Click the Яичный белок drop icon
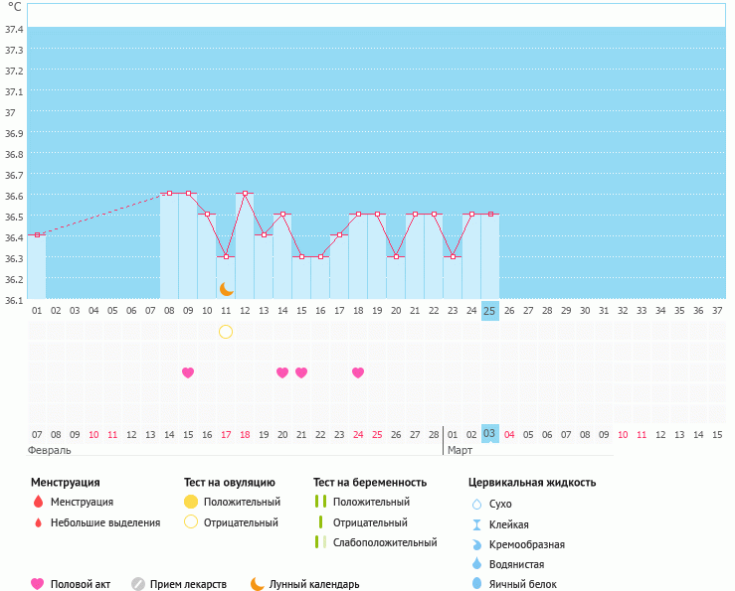The width and height of the screenshot is (735, 591). [x=476, y=584]
